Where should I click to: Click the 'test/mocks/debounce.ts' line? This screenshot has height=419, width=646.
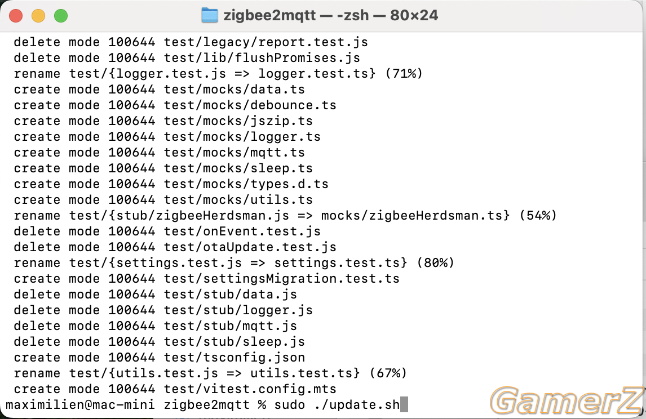[175, 105]
